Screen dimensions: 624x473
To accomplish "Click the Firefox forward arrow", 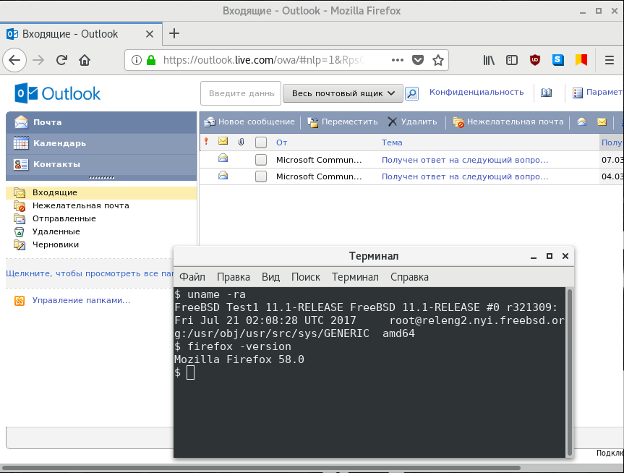I will [x=38, y=60].
